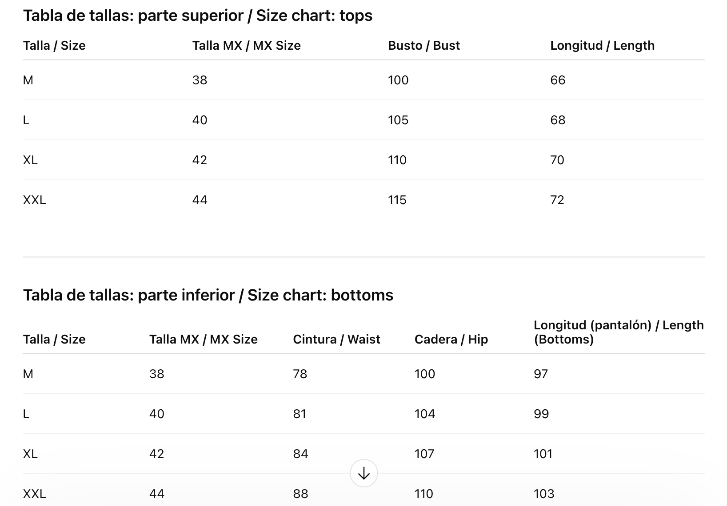Screen dimensions: 727x506
Task: Click bottoms length 99 for size L
Action: click(x=541, y=414)
